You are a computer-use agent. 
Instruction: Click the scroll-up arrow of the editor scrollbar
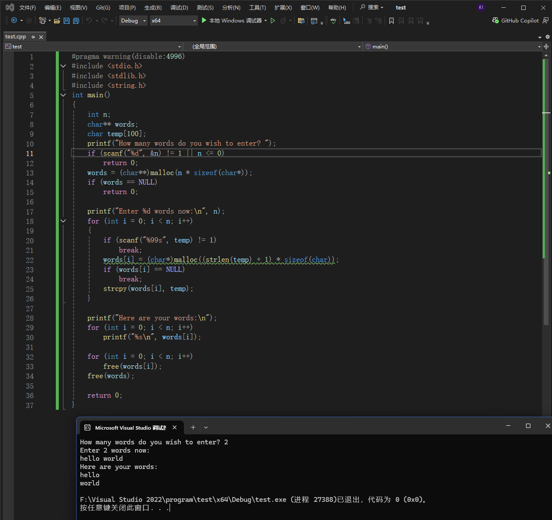click(546, 55)
